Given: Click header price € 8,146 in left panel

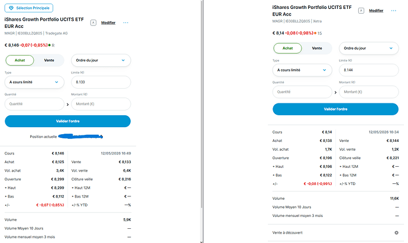Looking at the screenshot, I should click(x=12, y=46).
